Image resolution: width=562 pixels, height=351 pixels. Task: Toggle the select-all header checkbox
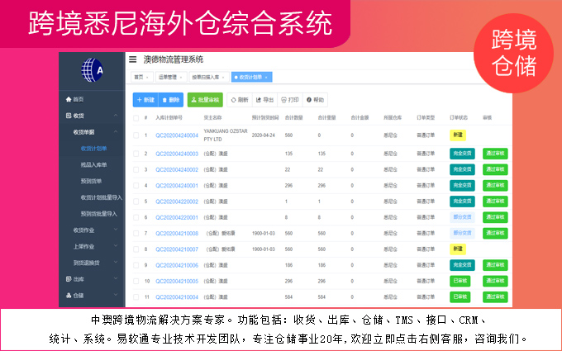point(136,118)
